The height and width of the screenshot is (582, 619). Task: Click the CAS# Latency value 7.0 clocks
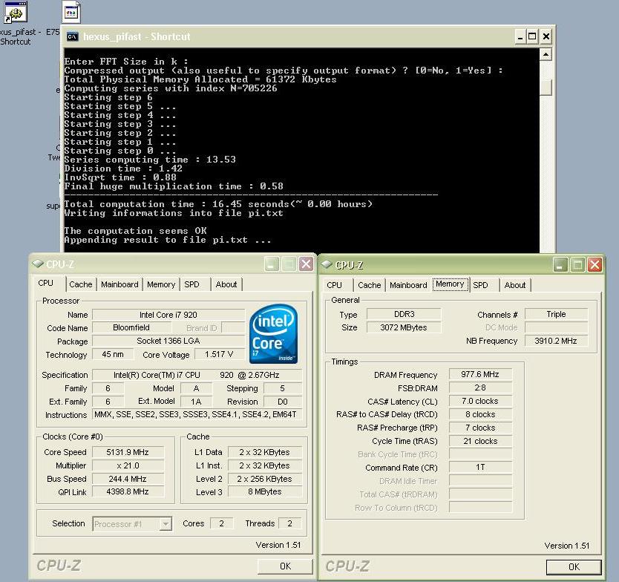point(480,401)
